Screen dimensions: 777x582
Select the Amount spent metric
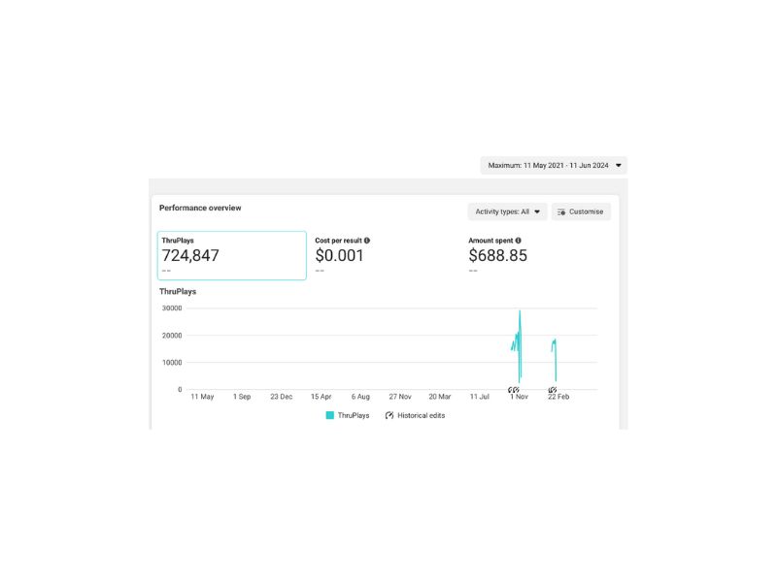[497, 254]
